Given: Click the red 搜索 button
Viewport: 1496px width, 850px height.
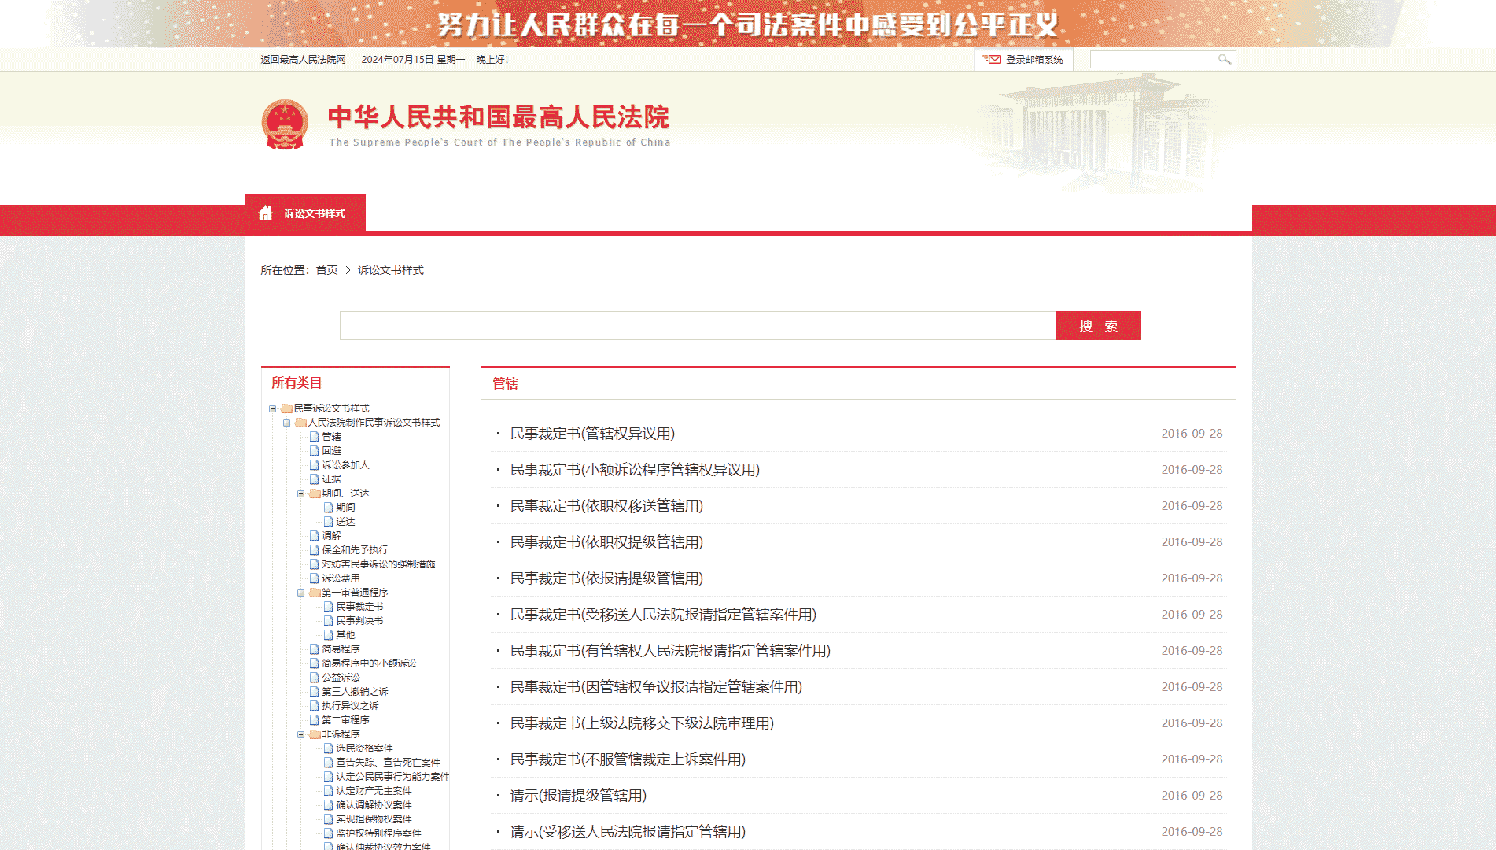Looking at the screenshot, I should tap(1098, 326).
